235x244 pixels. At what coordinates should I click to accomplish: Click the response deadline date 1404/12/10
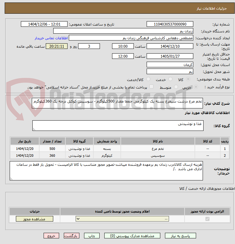click(x=170, y=46)
